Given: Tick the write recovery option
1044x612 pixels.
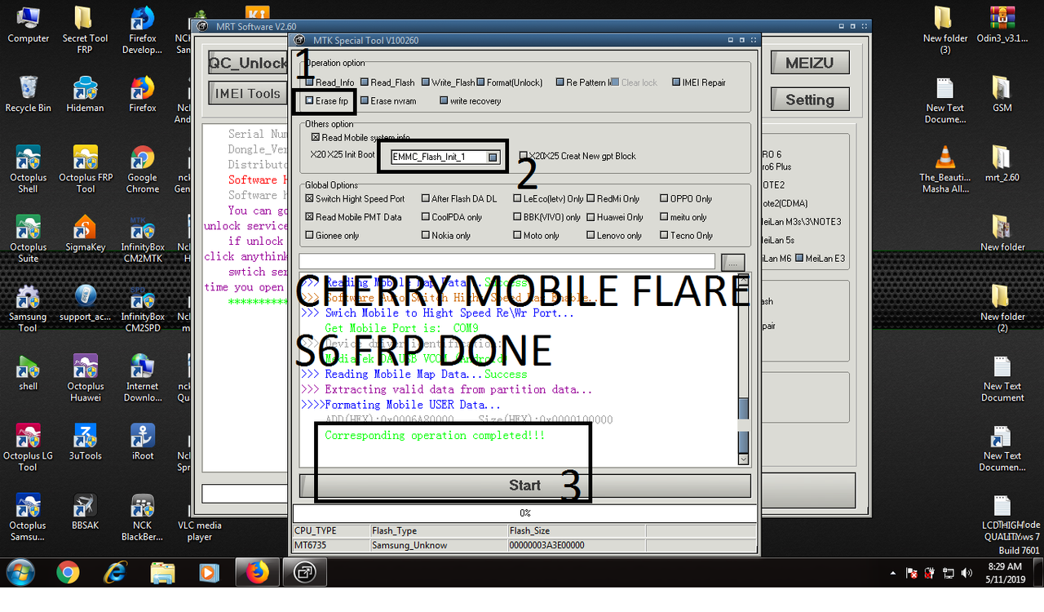Looking at the screenshot, I should coord(470,101).
